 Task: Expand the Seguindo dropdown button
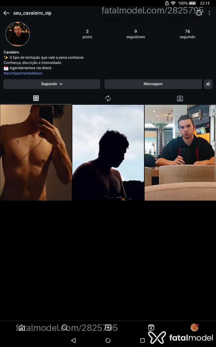[52, 84]
